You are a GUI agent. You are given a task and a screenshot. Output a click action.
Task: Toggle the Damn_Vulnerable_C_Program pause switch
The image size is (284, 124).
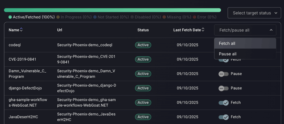pos(223,74)
